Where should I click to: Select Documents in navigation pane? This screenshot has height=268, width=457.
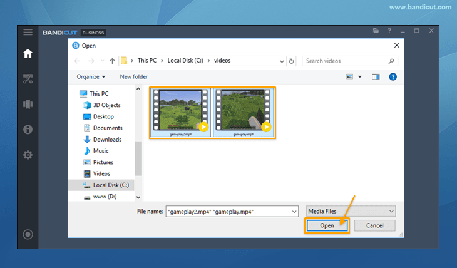click(x=103, y=128)
